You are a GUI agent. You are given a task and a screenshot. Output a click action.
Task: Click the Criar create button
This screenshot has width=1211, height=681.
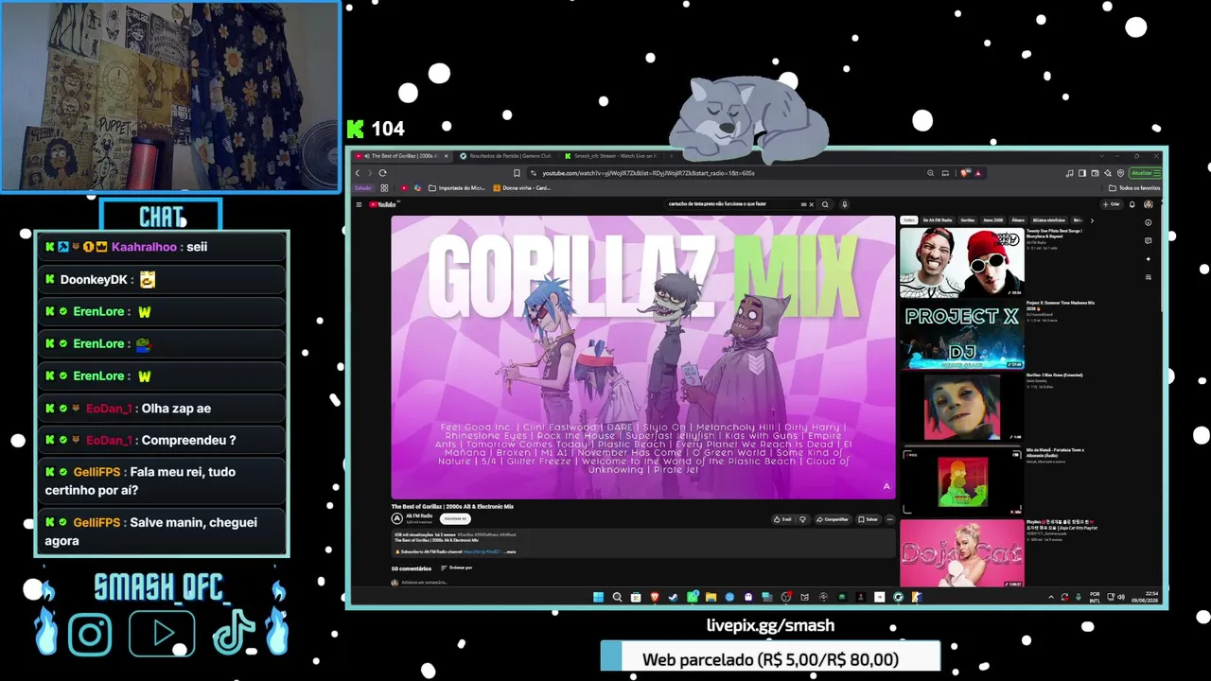click(1111, 204)
